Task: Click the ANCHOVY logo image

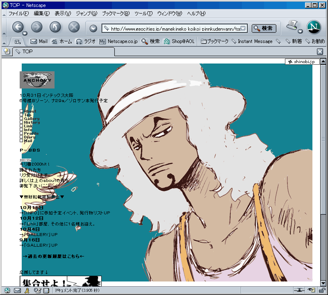Action: [x=37, y=80]
